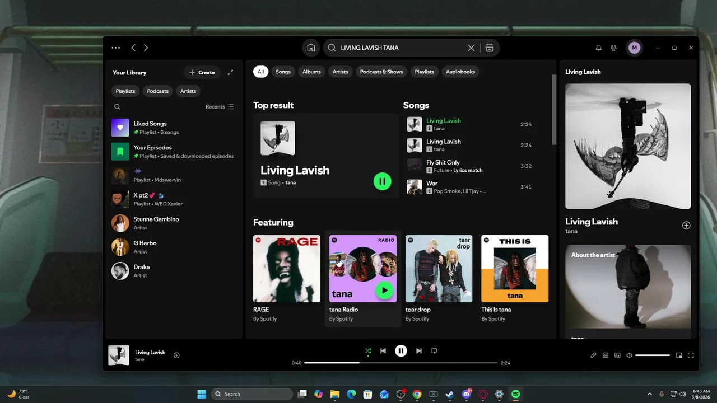Switch to the Playlists search results tab
This screenshot has height=403, width=717.
pos(424,72)
